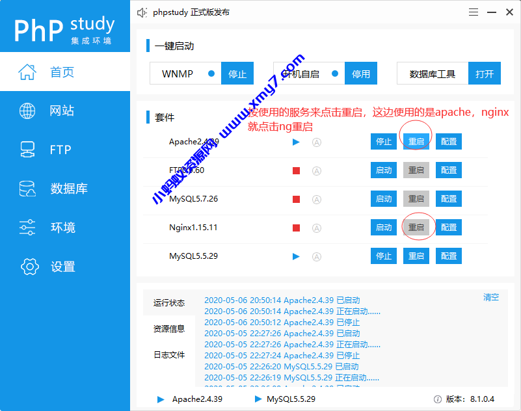Click the speaker announcement icon in title bar
Screen dimensions: 521x411
(x=142, y=11)
